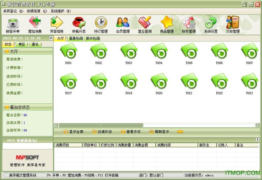262x180 pixels.
Task: Select table T022
Action: click(219, 84)
